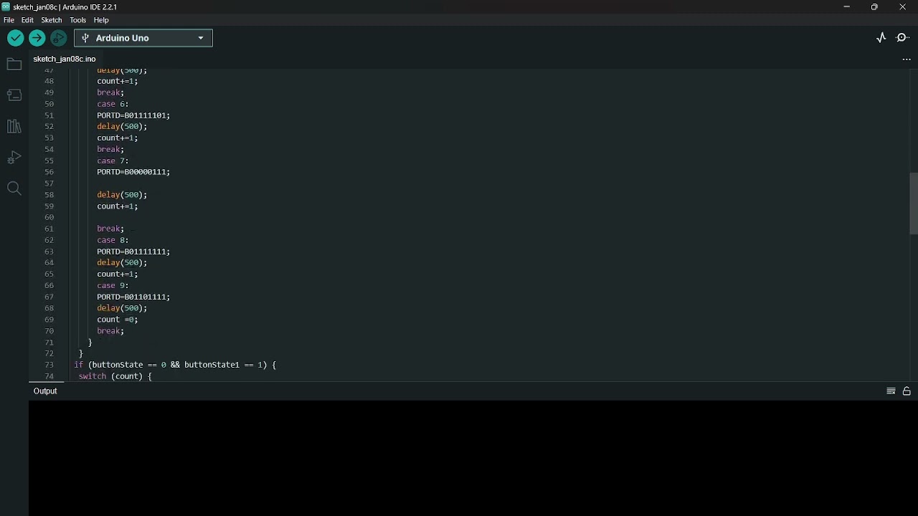Select the sketch_jan08c.ino tab
918x516 pixels.
pyautogui.click(x=65, y=59)
